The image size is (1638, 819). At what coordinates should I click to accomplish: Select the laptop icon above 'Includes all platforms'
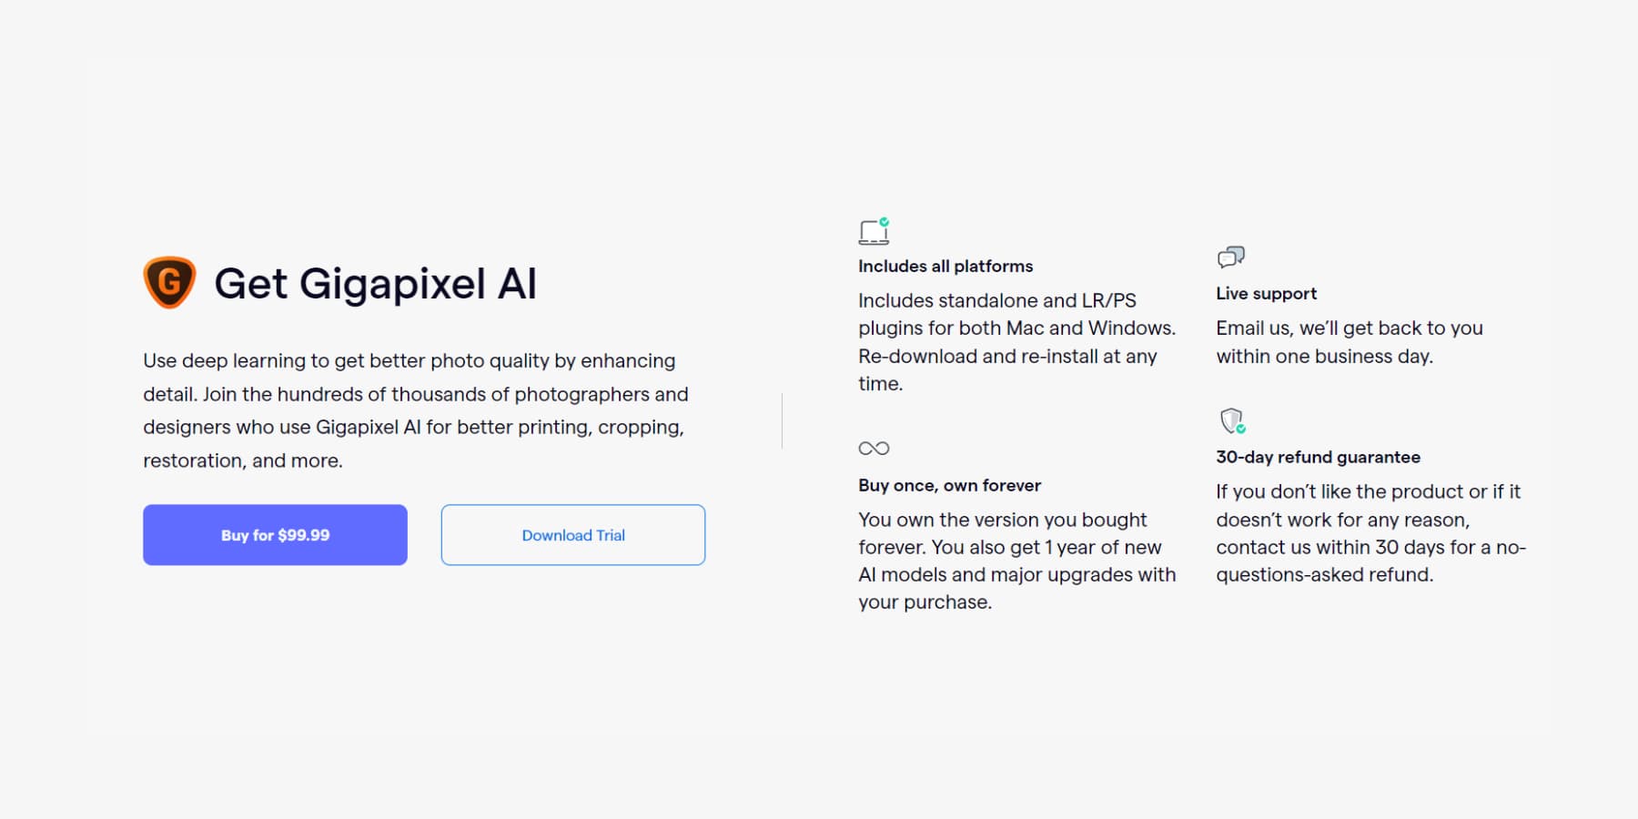[x=875, y=232]
